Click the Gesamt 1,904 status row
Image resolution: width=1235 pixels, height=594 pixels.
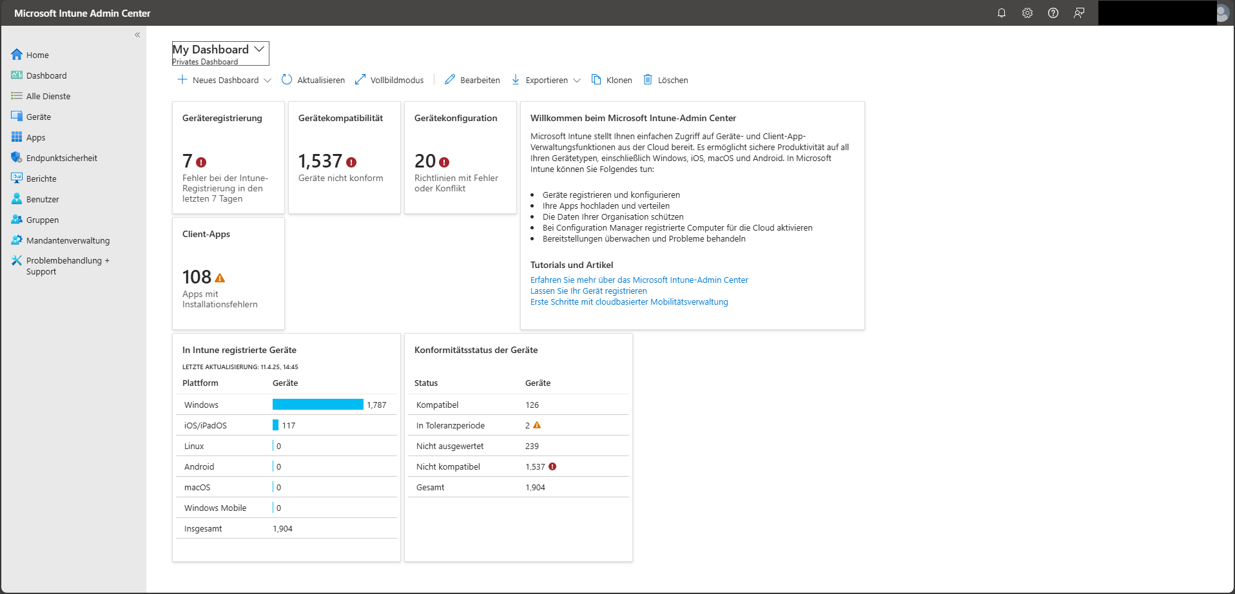click(518, 487)
